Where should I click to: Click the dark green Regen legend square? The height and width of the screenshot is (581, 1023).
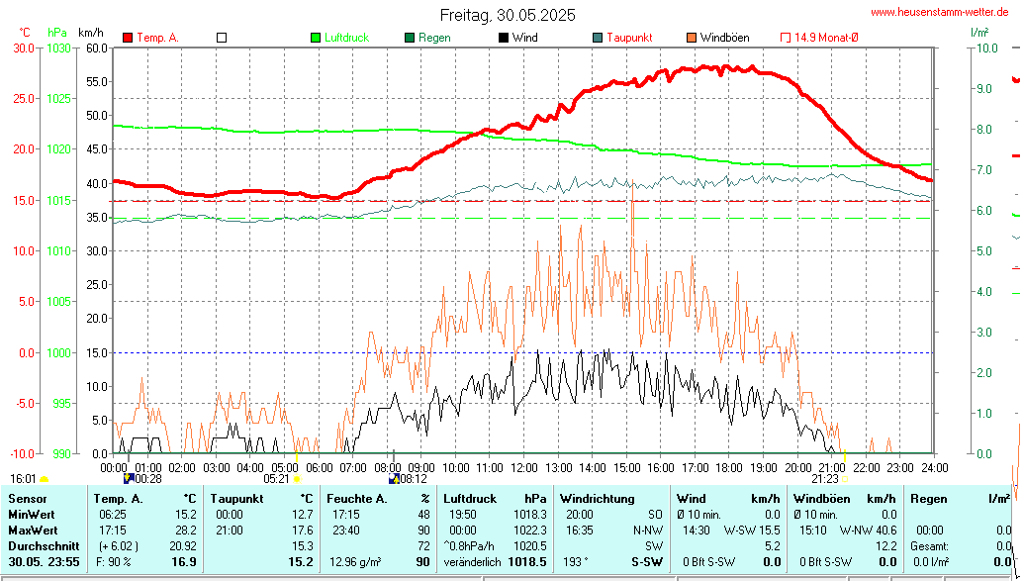(x=410, y=38)
